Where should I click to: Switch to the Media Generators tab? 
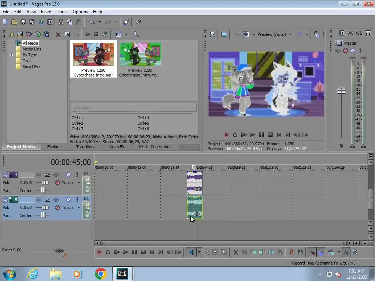(x=155, y=147)
